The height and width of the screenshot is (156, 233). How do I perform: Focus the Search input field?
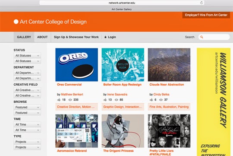[214, 37]
